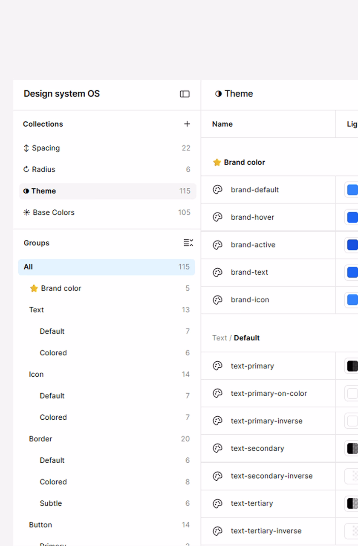
Task: Click the text-secondary light color swatch
Action: (x=352, y=448)
